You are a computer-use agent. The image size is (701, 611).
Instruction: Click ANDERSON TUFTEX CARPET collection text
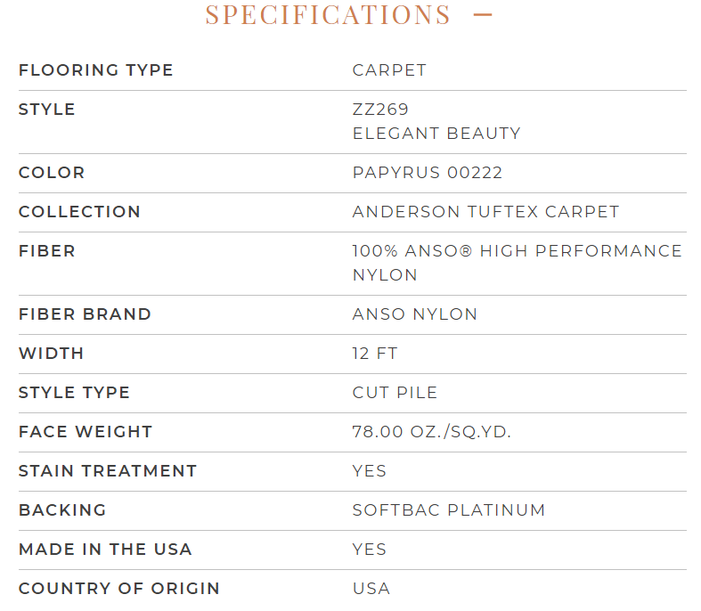coord(486,211)
